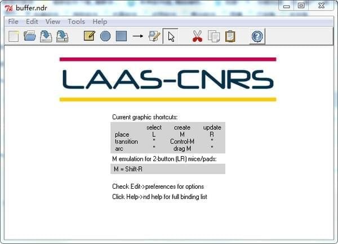The image size is (338, 244).
Task: Click the Cut scissors icon
Action: coord(197,36)
